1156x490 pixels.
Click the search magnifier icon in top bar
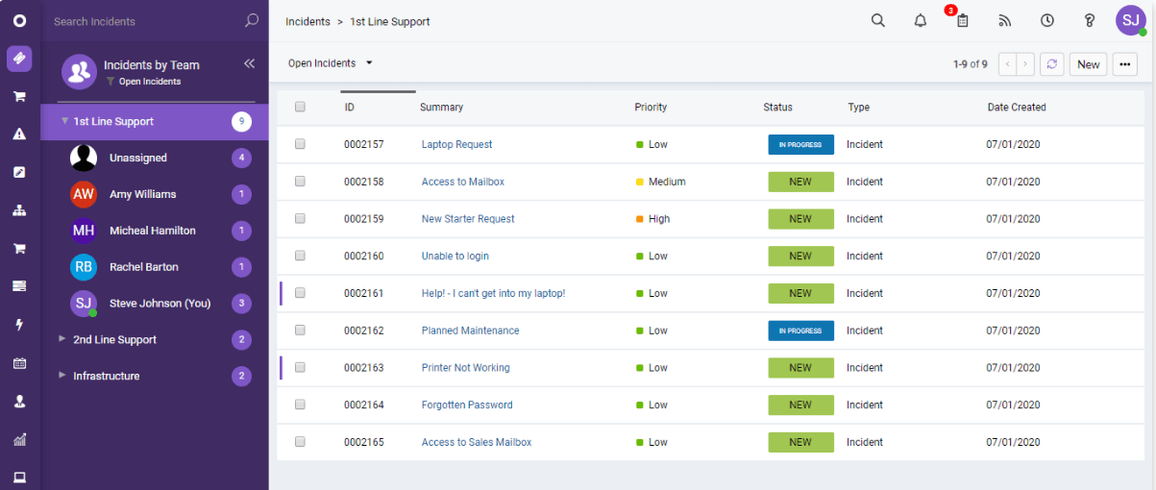point(877,21)
